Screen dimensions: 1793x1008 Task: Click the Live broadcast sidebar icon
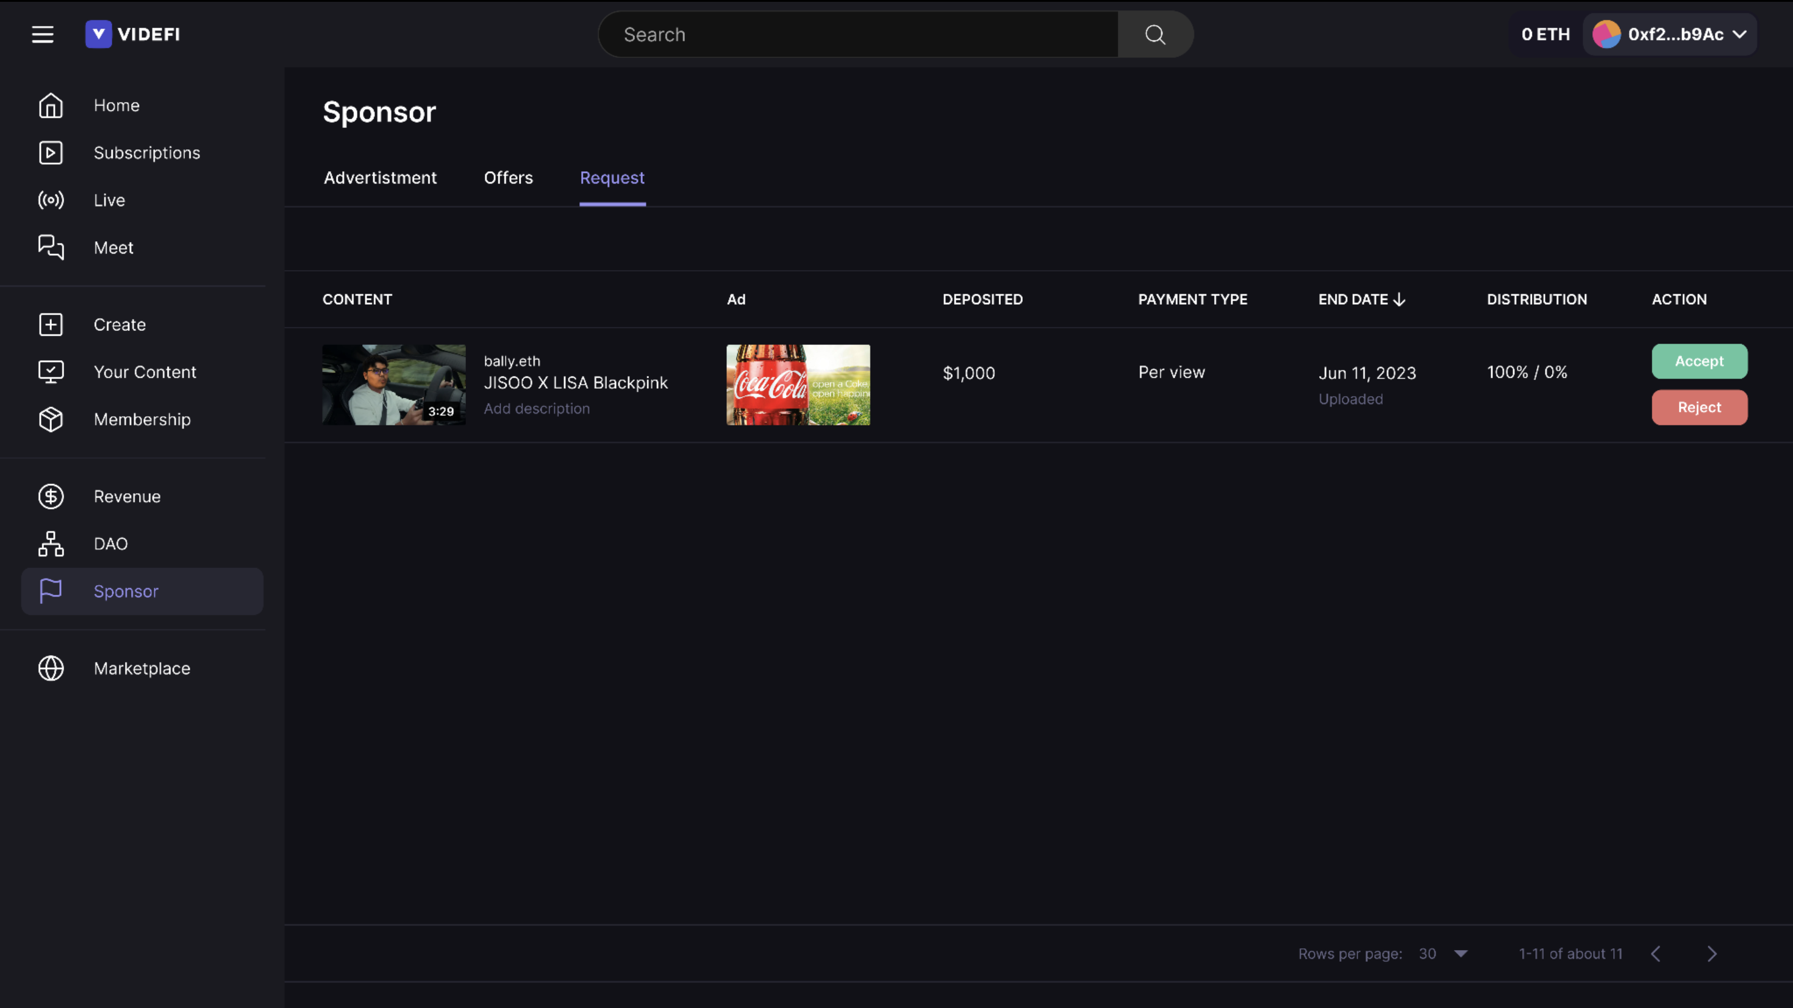[49, 199]
